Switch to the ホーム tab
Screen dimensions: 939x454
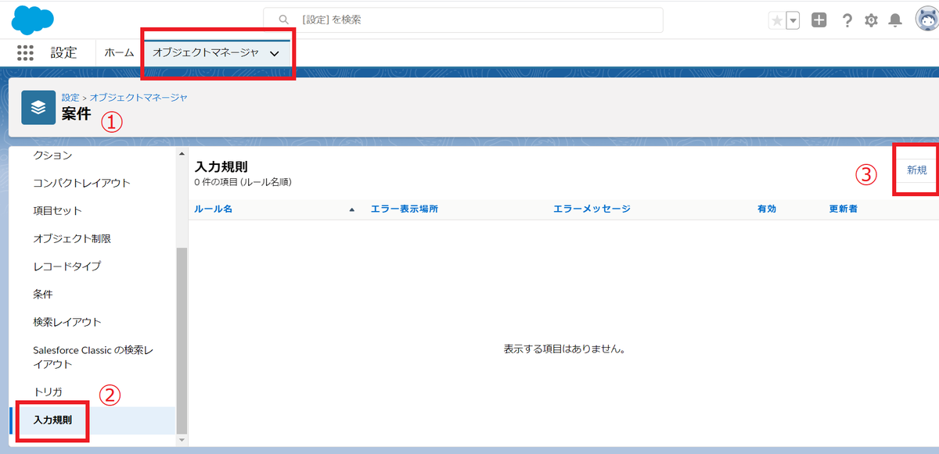[120, 52]
